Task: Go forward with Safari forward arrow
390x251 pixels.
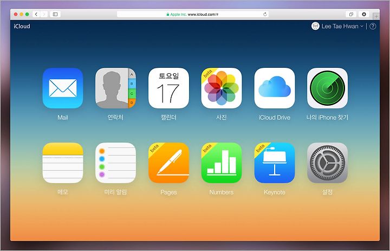Action: [44, 14]
